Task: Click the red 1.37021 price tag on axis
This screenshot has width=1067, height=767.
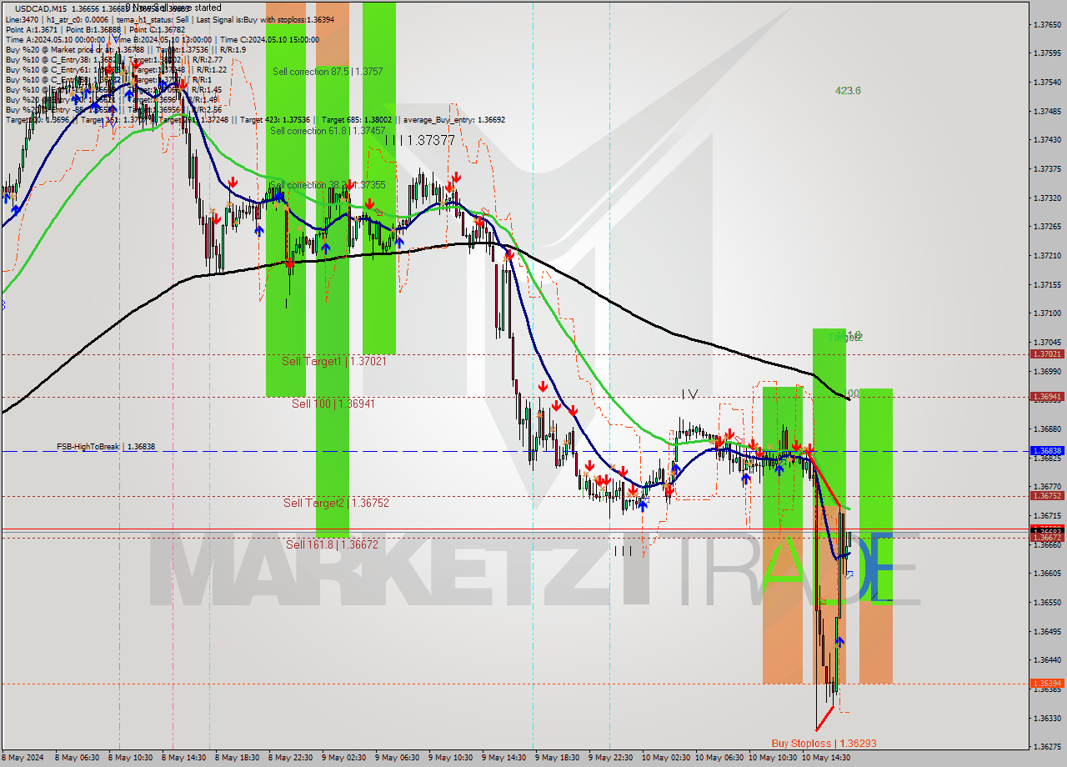Action: [1047, 353]
